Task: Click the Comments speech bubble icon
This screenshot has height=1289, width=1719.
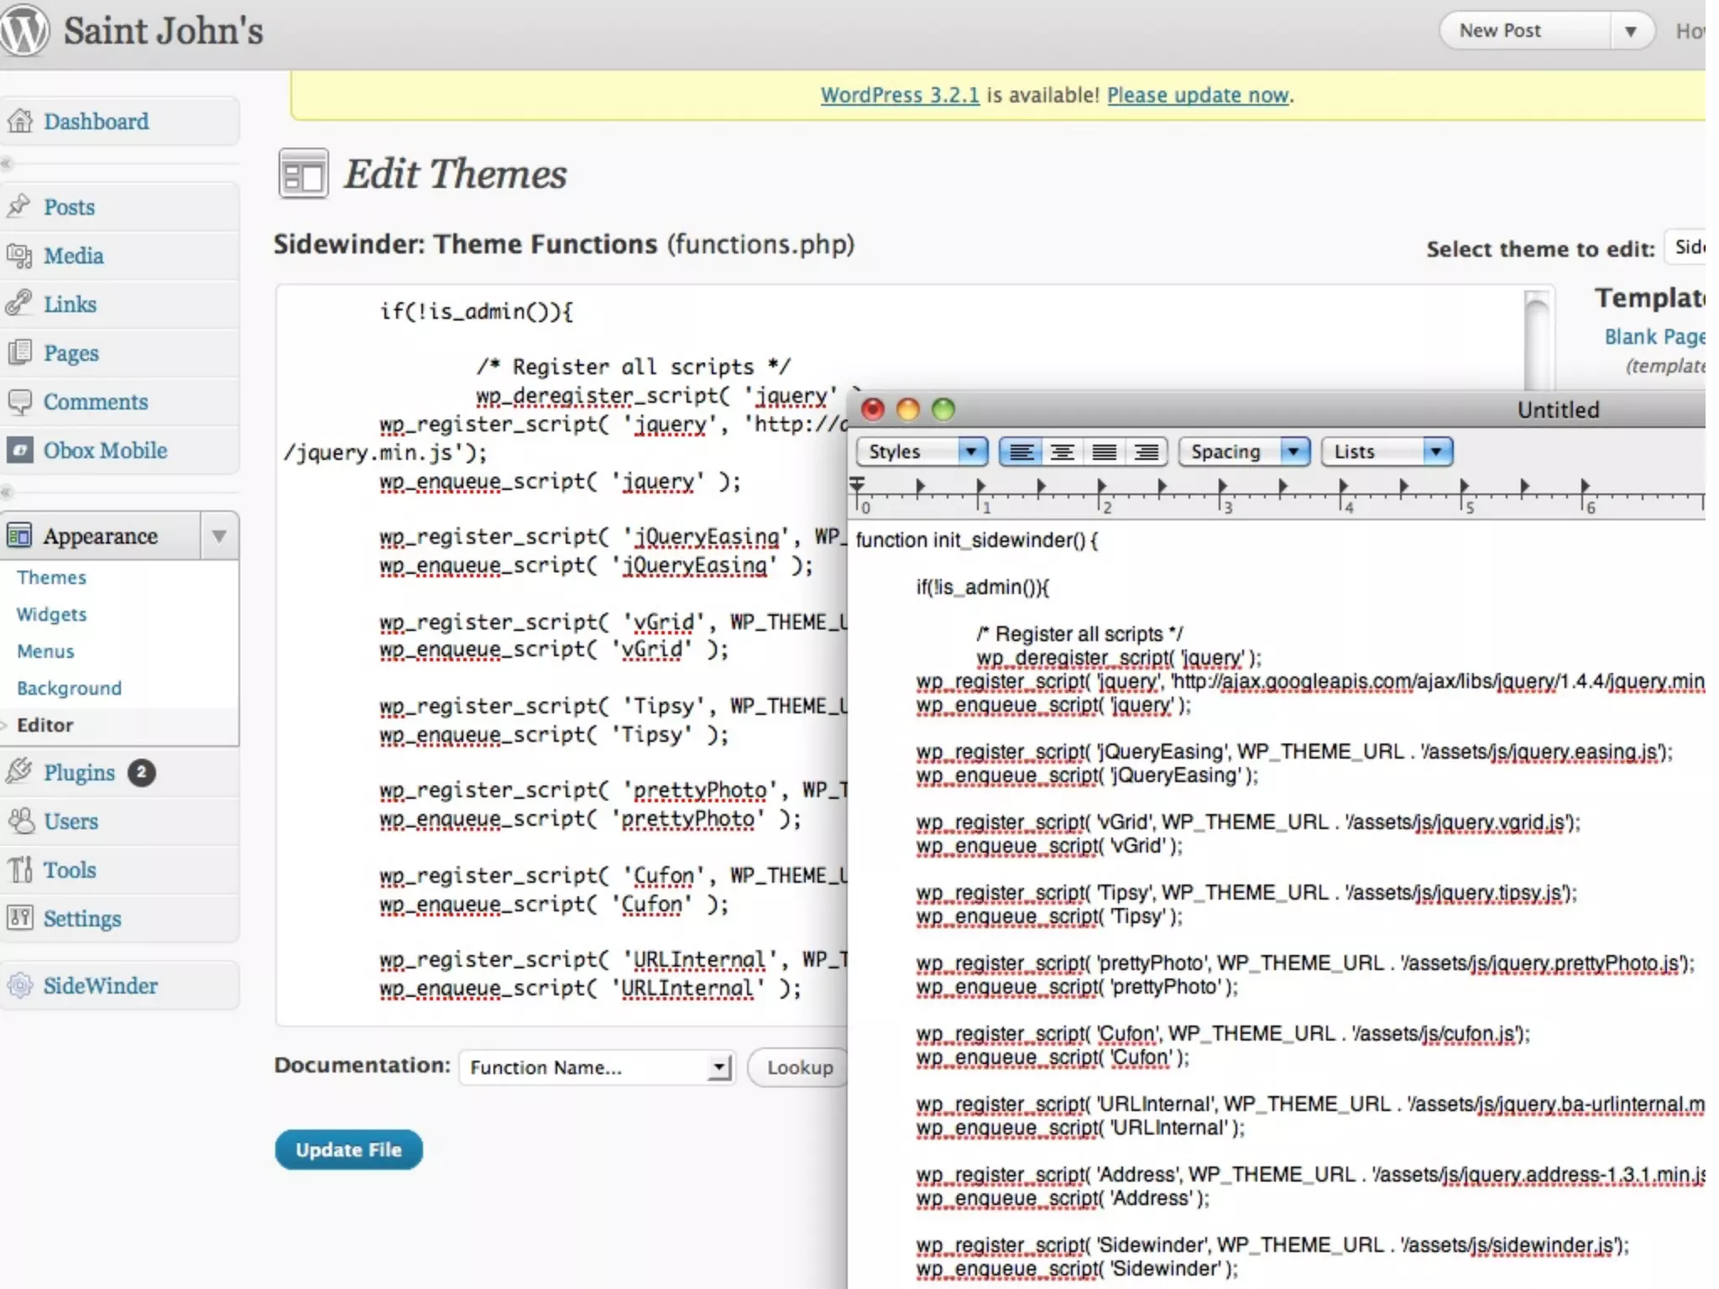Action: [x=19, y=402]
